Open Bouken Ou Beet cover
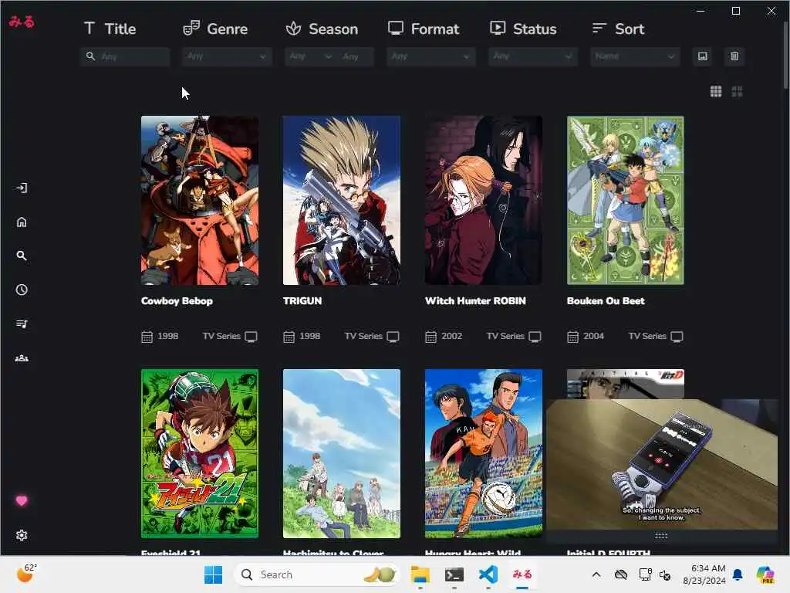This screenshot has width=790, height=593. [625, 200]
